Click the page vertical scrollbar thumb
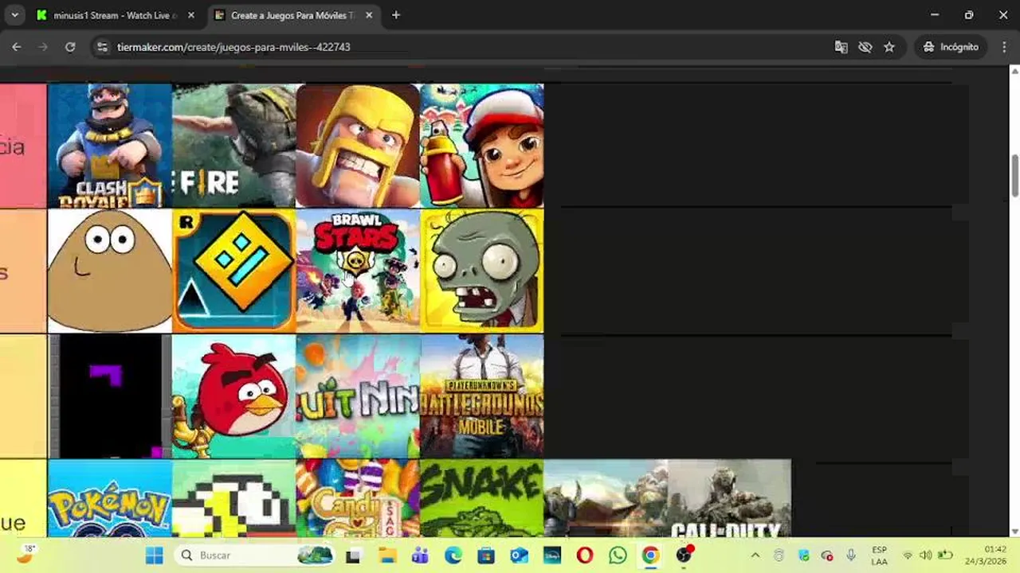The width and height of the screenshot is (1020, 573). coord(1014,174)
